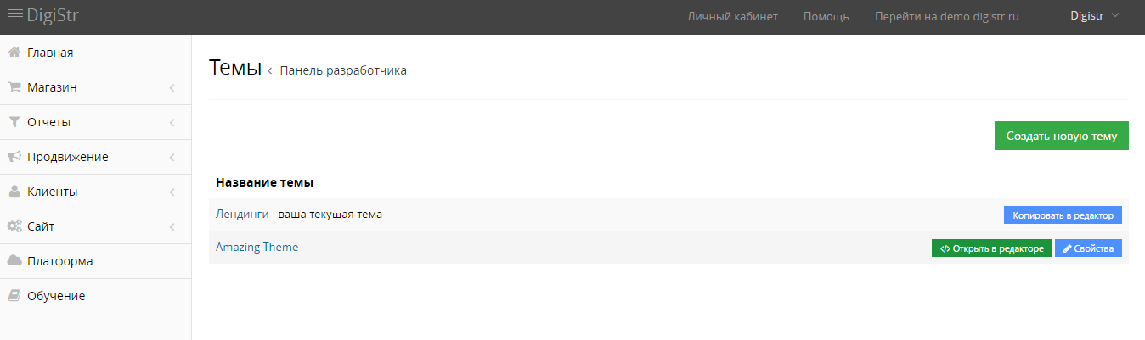Click the megaphone icon for Продвижение

pyautogui.click(x=14, y=157)
